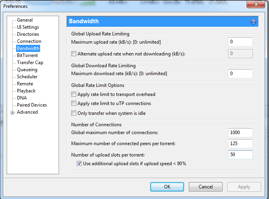Go to Directories preferences
The height and width of the screenshot is (199, 269).
[28, 34]
